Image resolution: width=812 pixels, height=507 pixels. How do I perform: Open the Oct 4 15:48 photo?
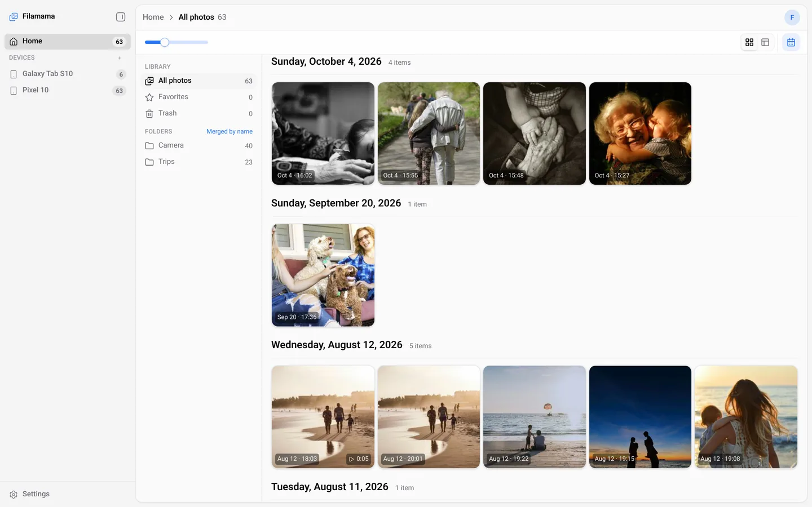(535, 134)
